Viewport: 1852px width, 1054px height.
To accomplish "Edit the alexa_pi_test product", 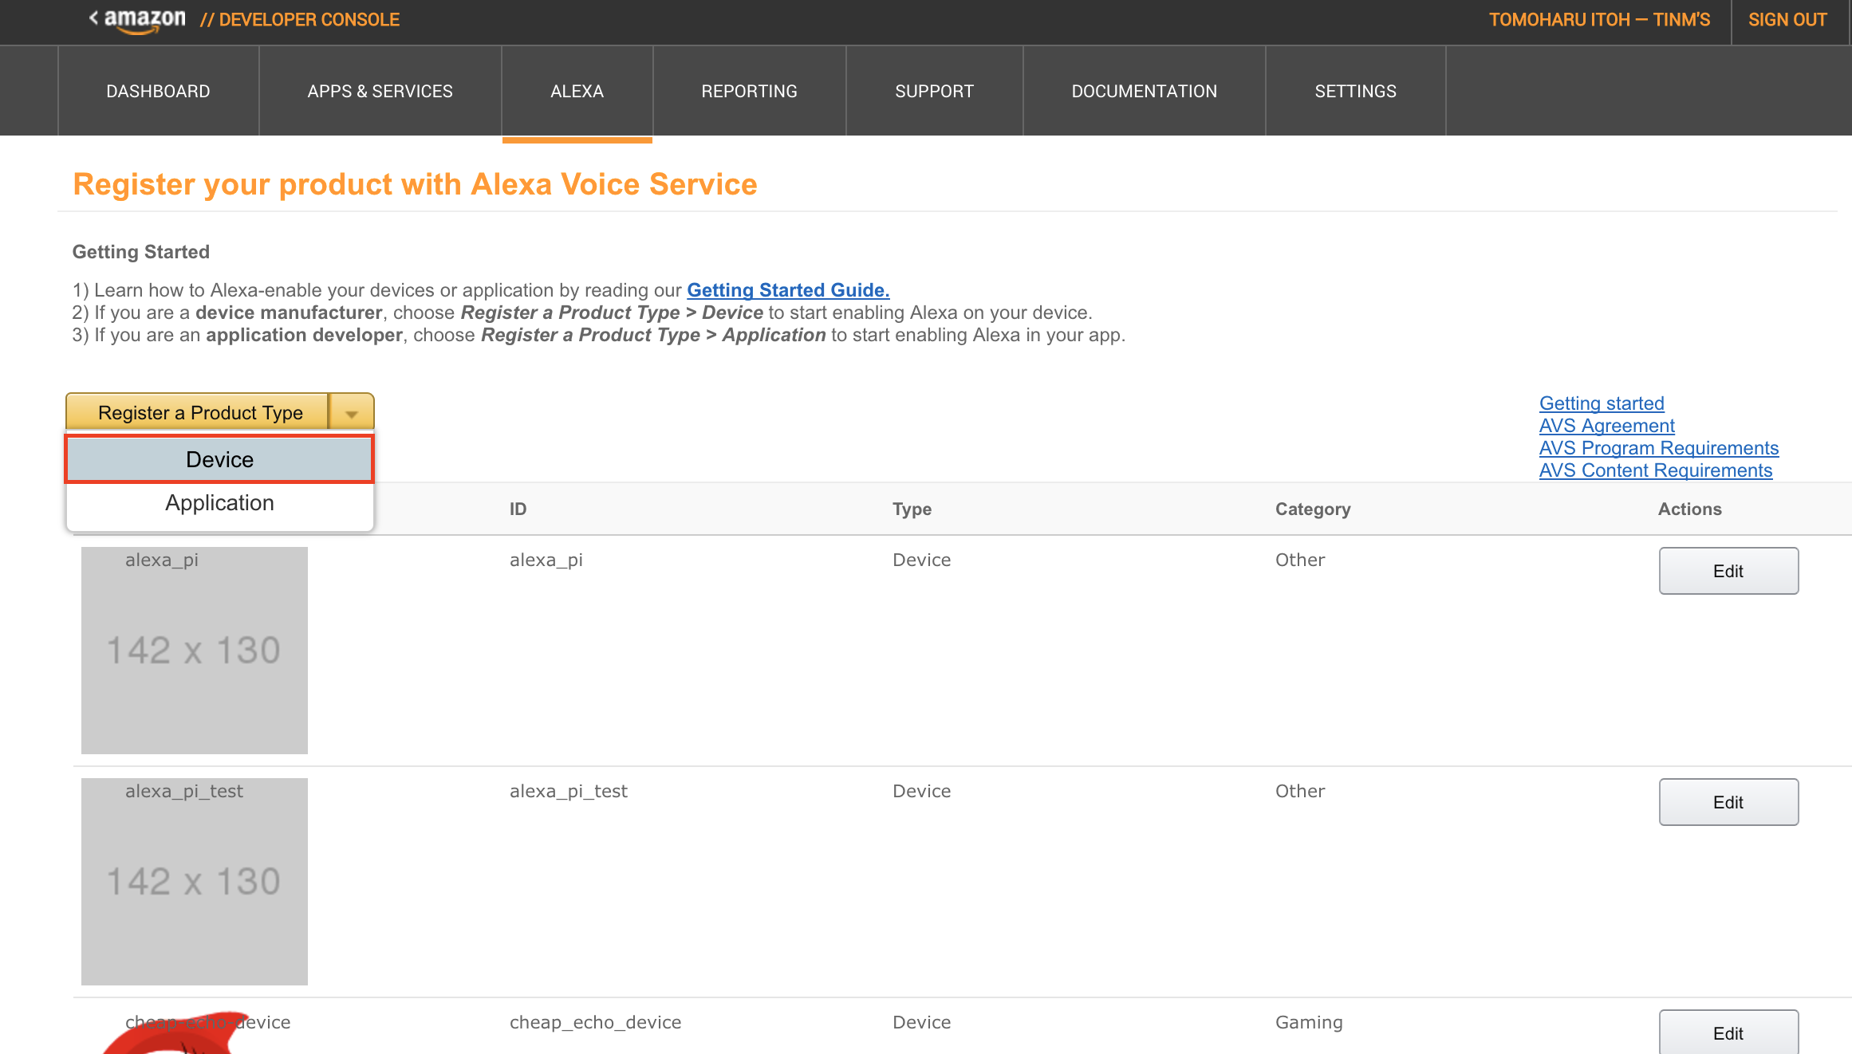I will coord(1728,802).
